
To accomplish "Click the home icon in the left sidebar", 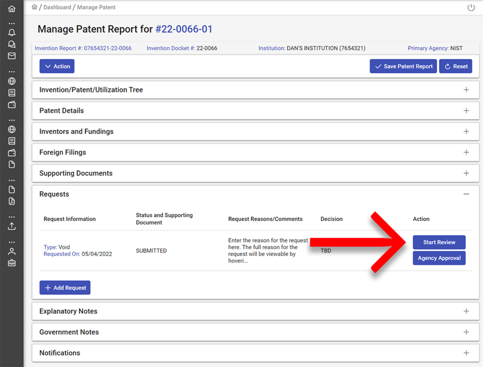I will (12, 9).
